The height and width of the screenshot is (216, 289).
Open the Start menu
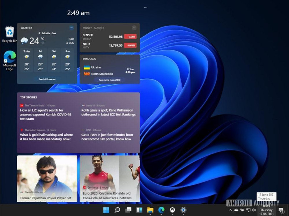(x=106, y=210)
